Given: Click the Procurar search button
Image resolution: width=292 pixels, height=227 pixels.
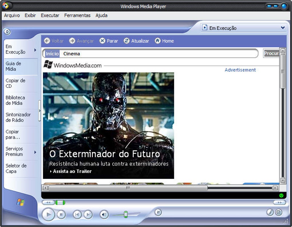Looking at the screenshot, I should tap(271, 54).
